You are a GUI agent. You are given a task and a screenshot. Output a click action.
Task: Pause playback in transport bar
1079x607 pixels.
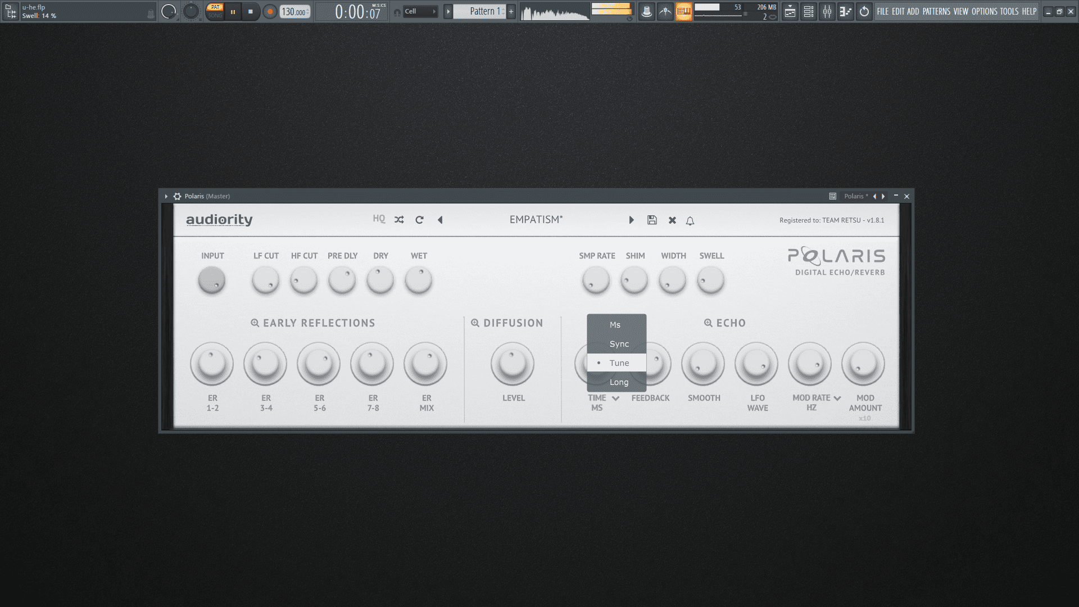233,11
